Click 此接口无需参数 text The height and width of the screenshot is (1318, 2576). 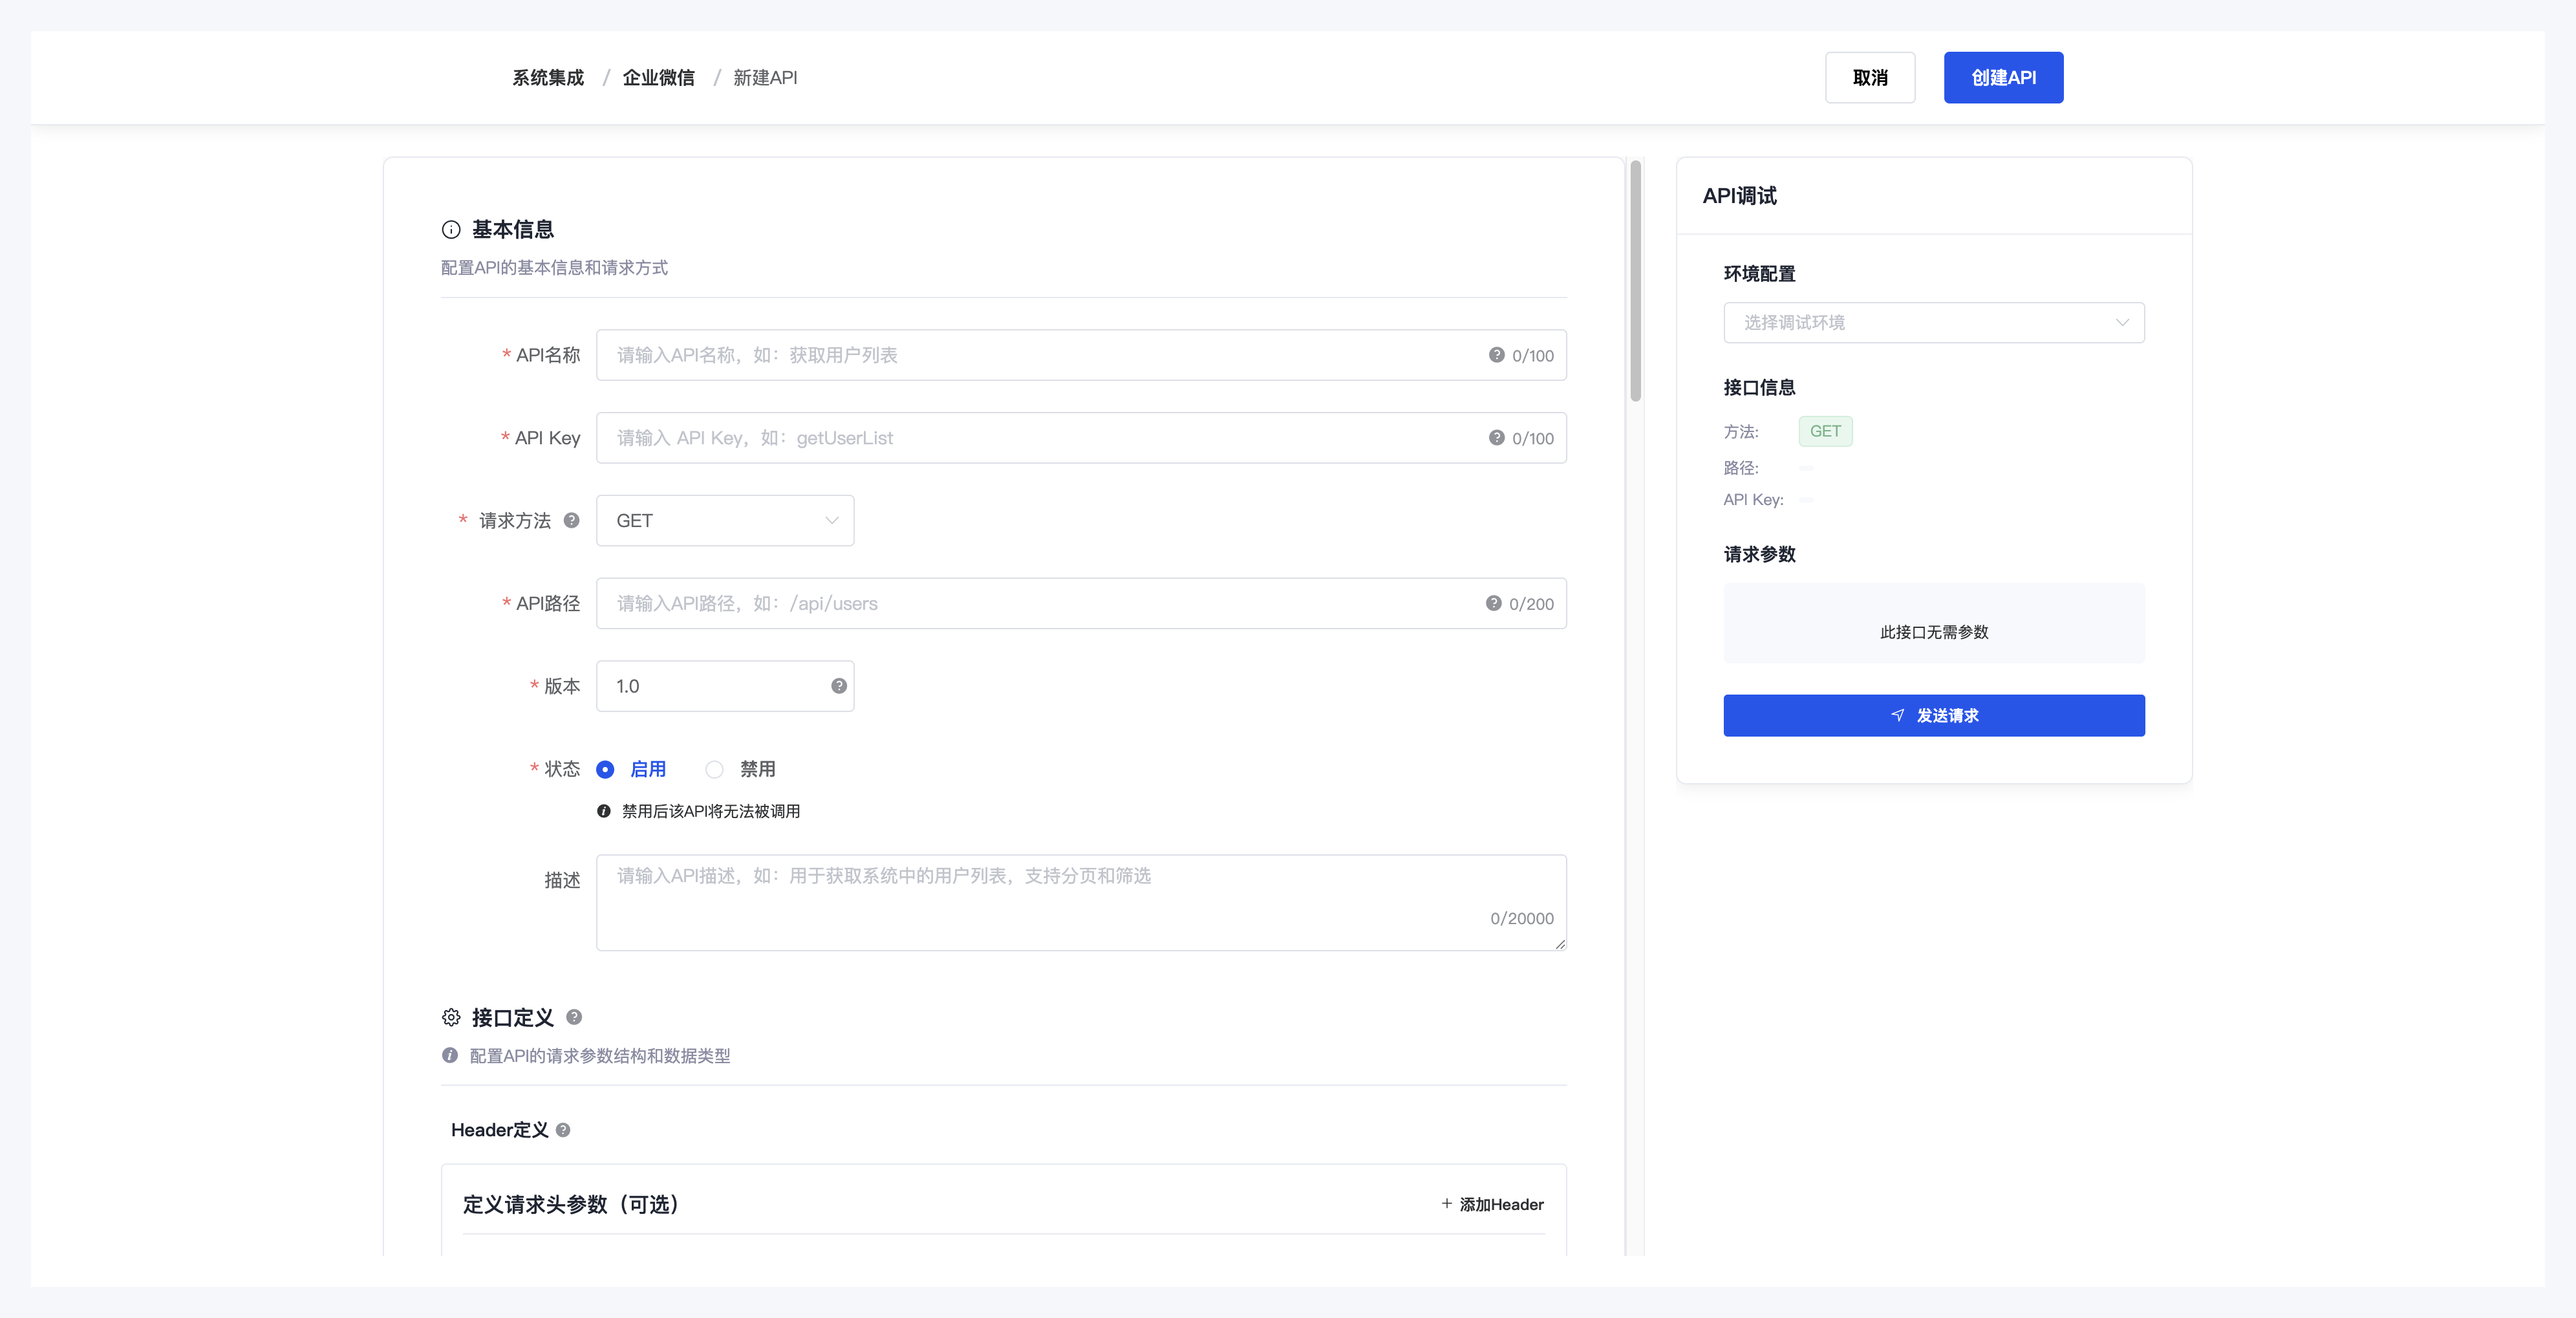click(1933, 632)
